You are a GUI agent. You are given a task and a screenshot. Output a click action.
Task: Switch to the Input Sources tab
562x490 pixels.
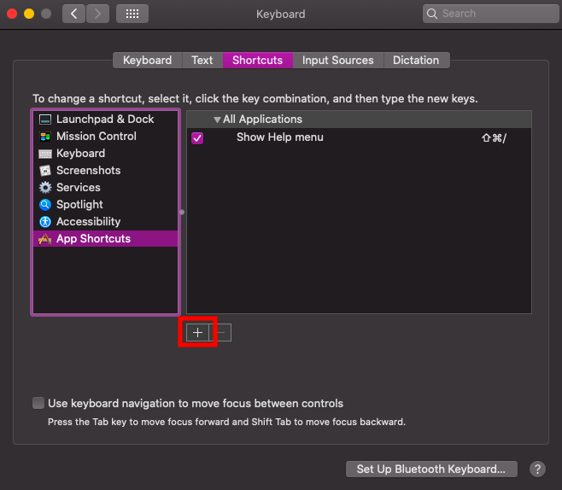[337, 61]
